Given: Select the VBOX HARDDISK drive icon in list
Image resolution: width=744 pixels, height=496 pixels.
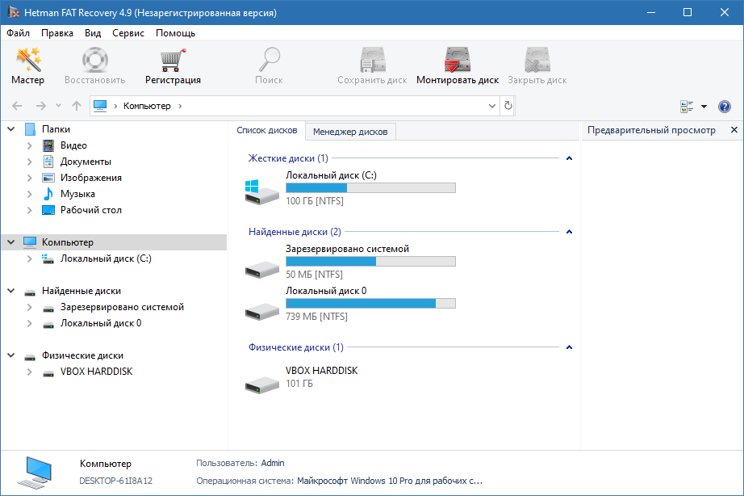Looking at the screenshot, I should tap(262, 385).
